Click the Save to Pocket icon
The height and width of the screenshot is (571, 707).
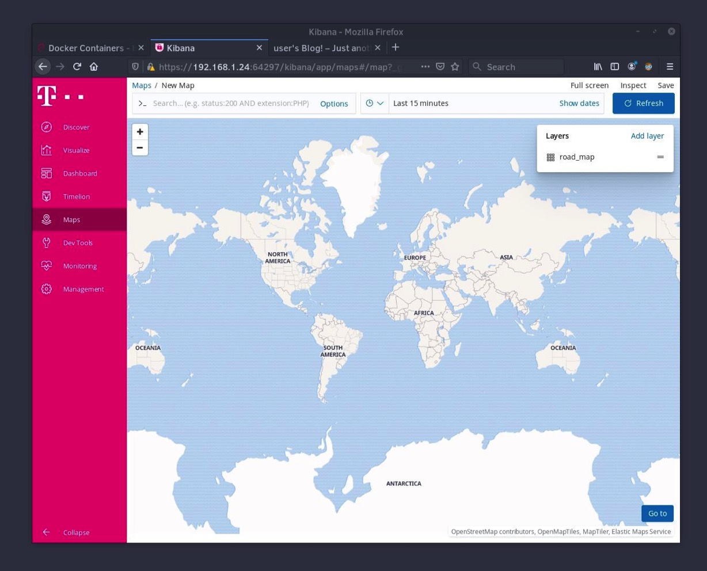point(440,67)
